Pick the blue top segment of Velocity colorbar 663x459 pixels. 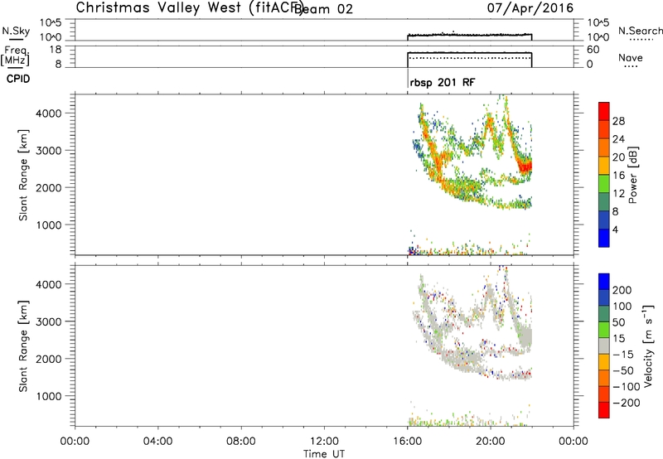(604, 282)
